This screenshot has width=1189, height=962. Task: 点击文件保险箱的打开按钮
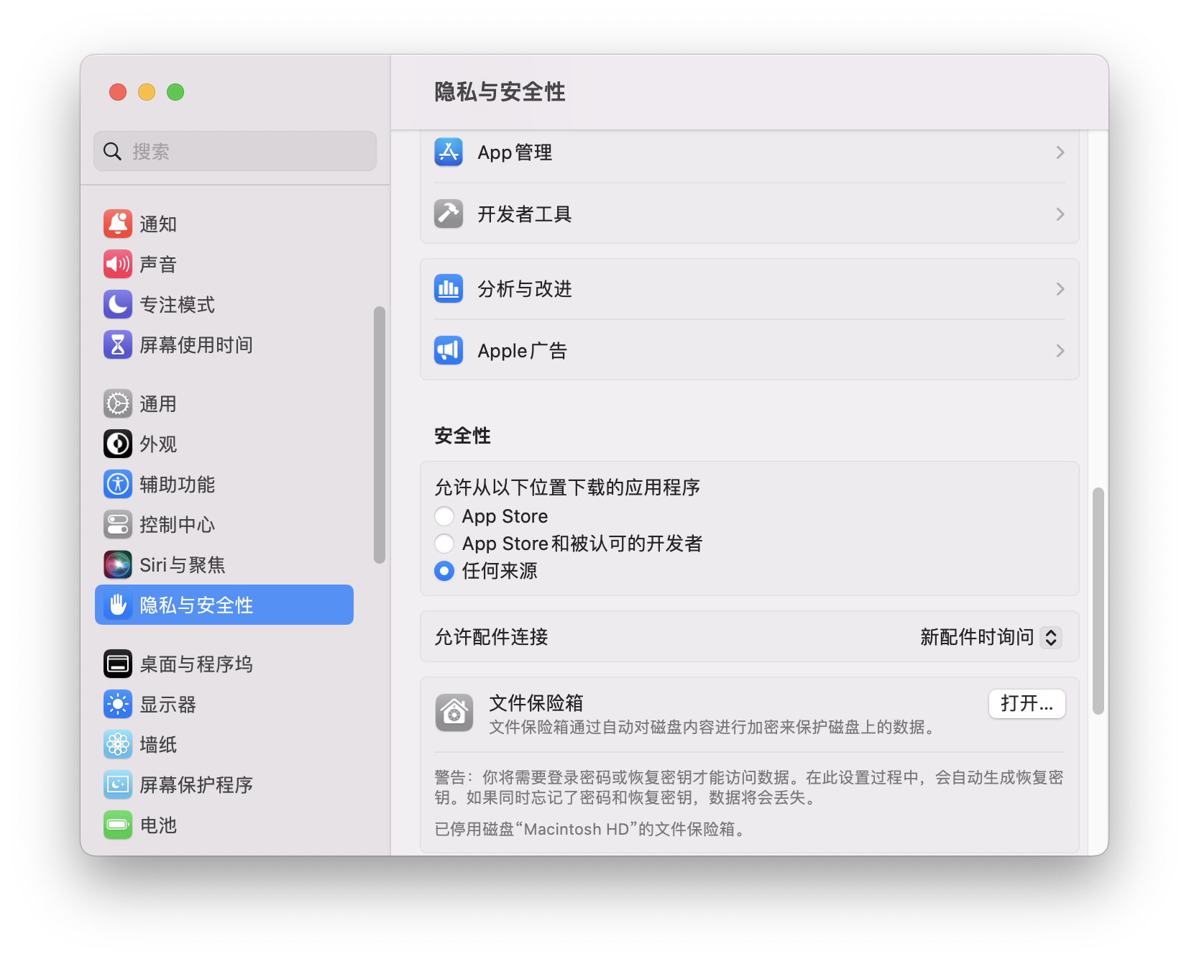(1027, 704)
